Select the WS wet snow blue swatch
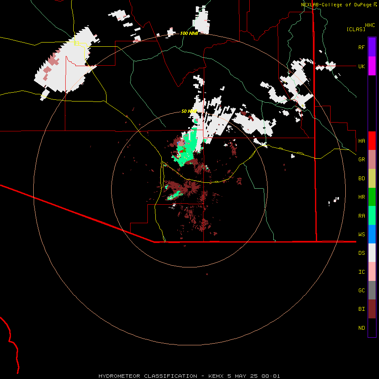The height and width of the screenshot is (379, 379). click(x=372, y=234)
